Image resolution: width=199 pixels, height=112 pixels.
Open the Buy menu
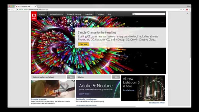coord(109,14)
